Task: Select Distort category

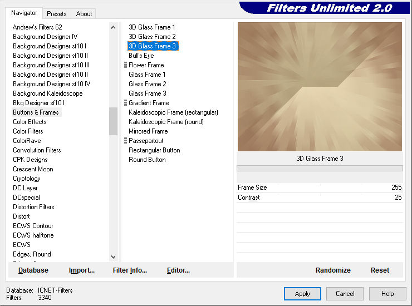Action: (21, 216)
